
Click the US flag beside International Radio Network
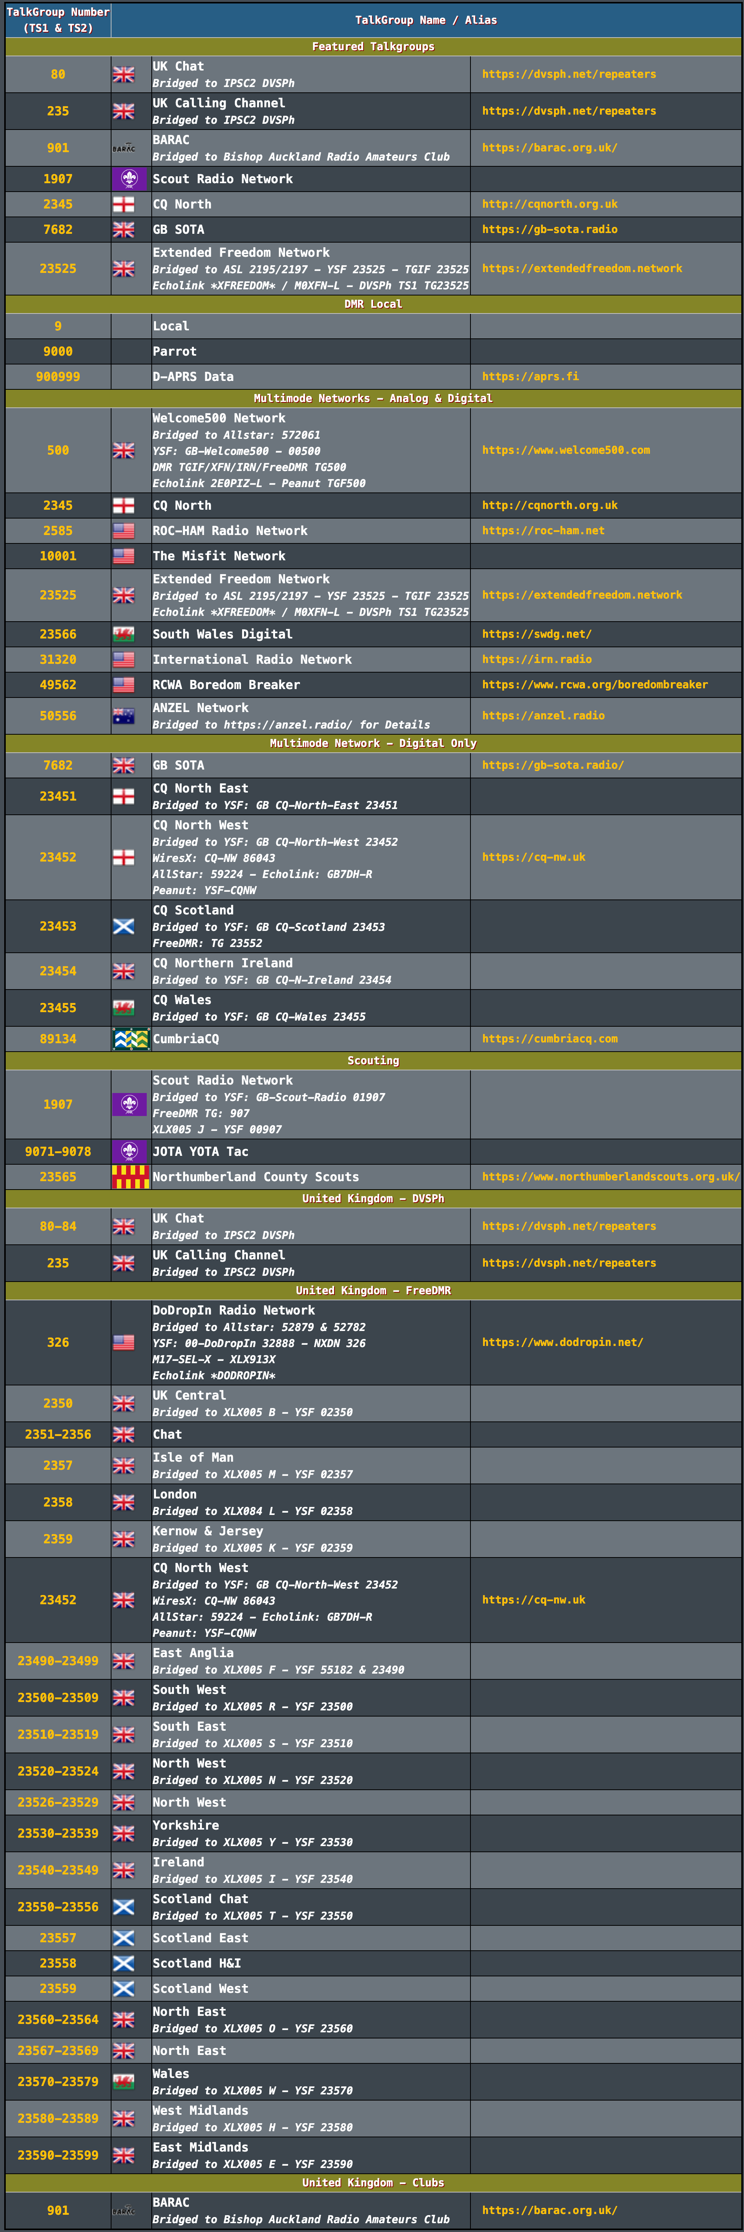(124, 660)
